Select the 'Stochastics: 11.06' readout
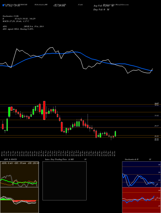Viewport: 161px width, 213px height. (11, 16)
